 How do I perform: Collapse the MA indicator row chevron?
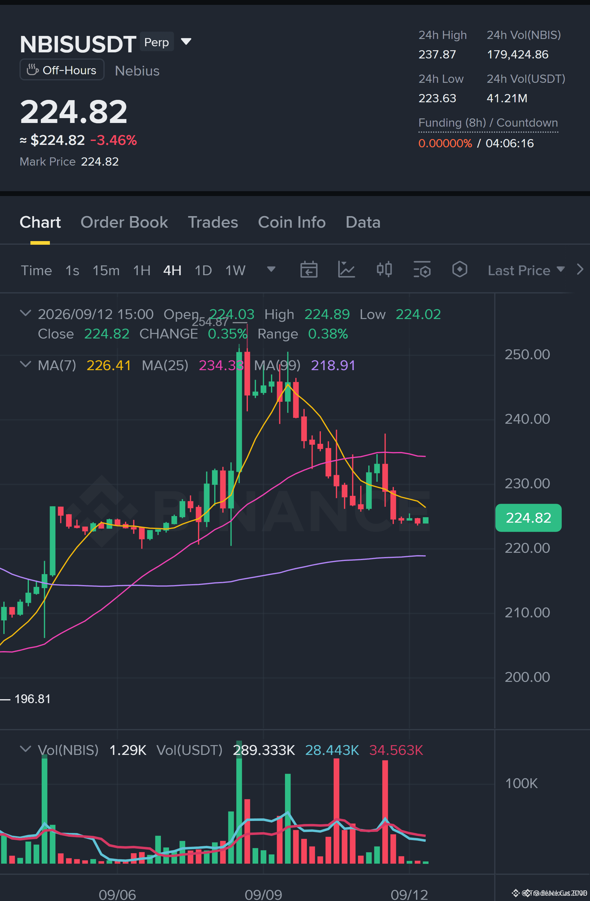click(25, 365)
